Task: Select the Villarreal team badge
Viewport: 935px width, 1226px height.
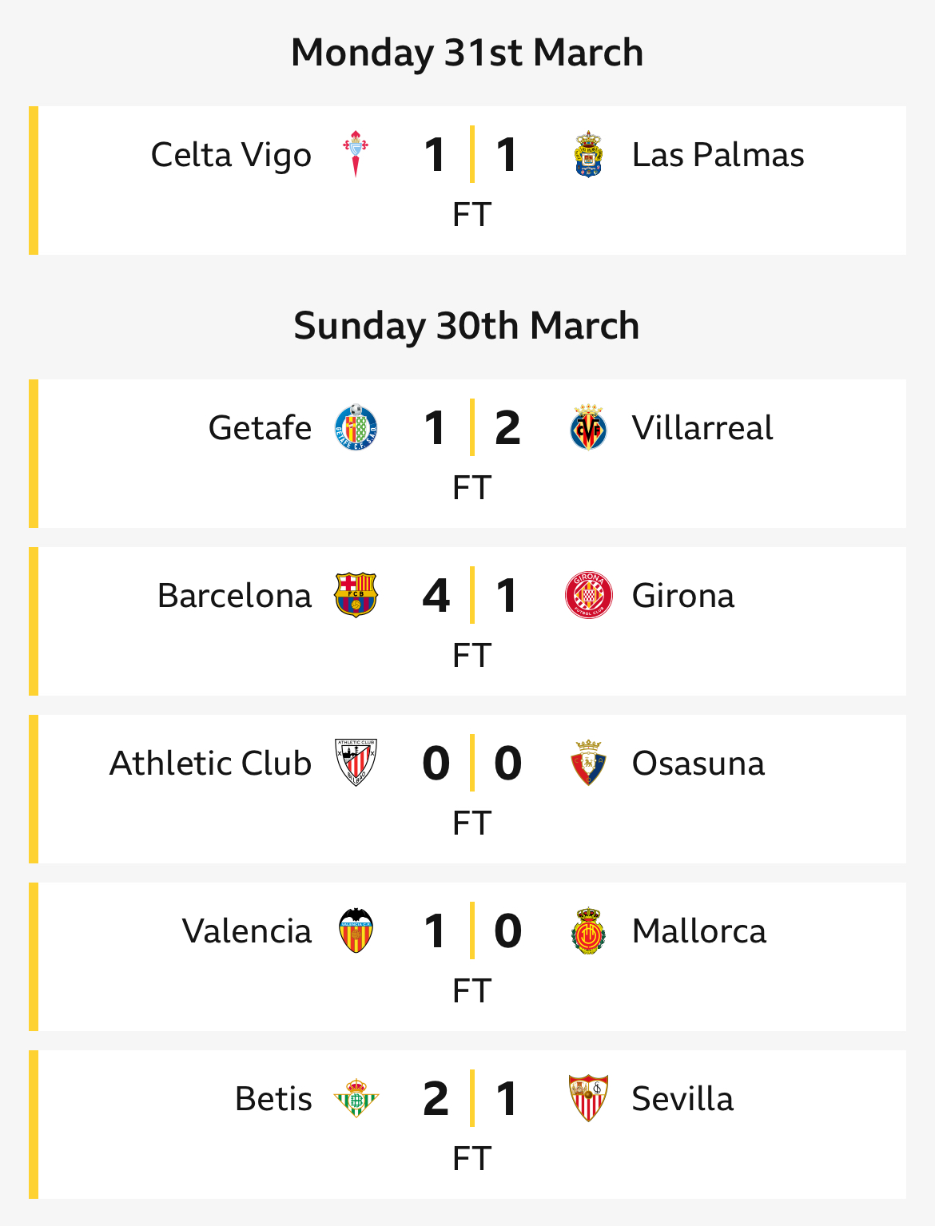Action: click(x=588, y=427)
